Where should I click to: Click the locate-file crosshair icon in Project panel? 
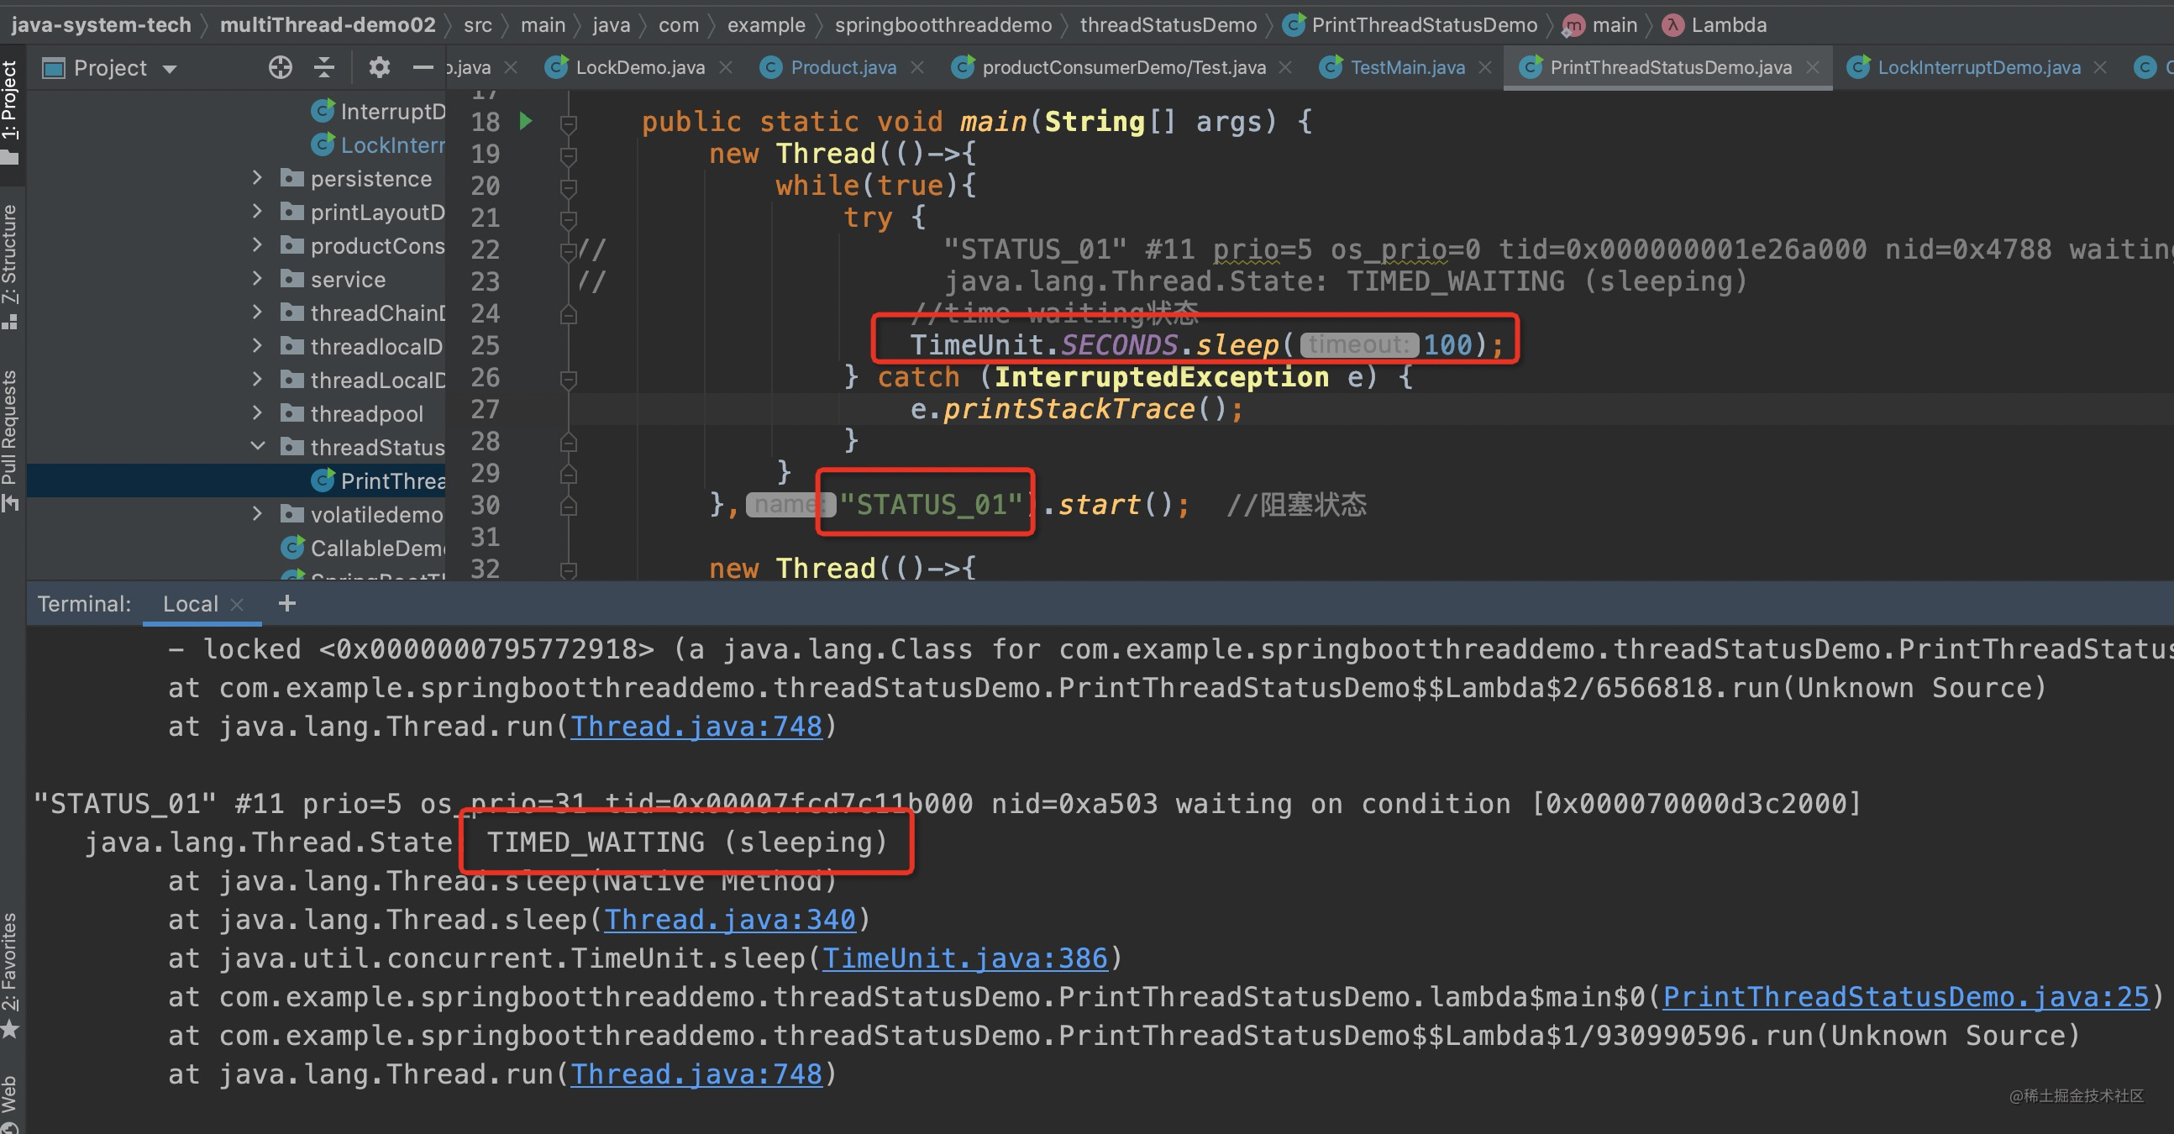pos(281,67)
